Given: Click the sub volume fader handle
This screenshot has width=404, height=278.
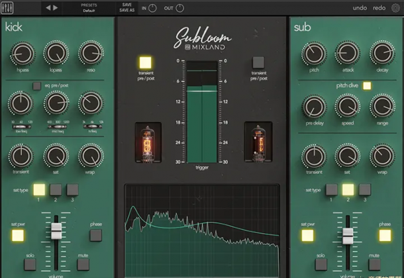Looking at the screenshot, I should pos(348,236).
